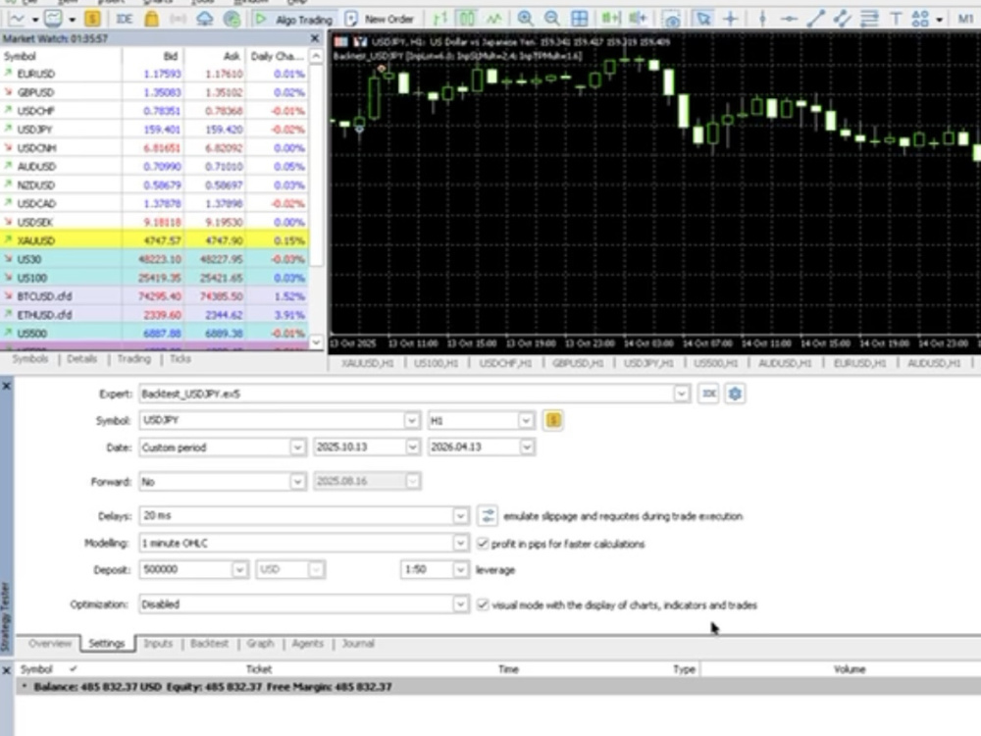
Task: Expand the 1:50 leverage dropdown
Action: coord(460,569)
